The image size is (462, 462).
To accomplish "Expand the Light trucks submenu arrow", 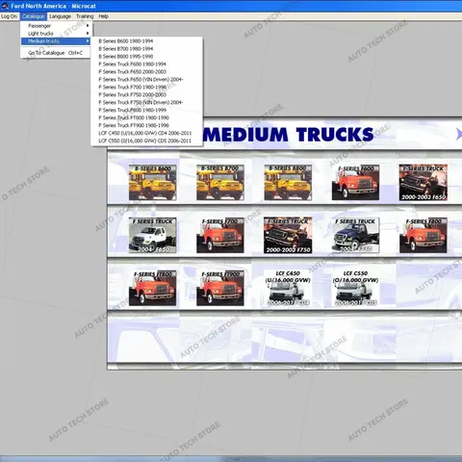I will pyautogui.click(x=88, y=34).
